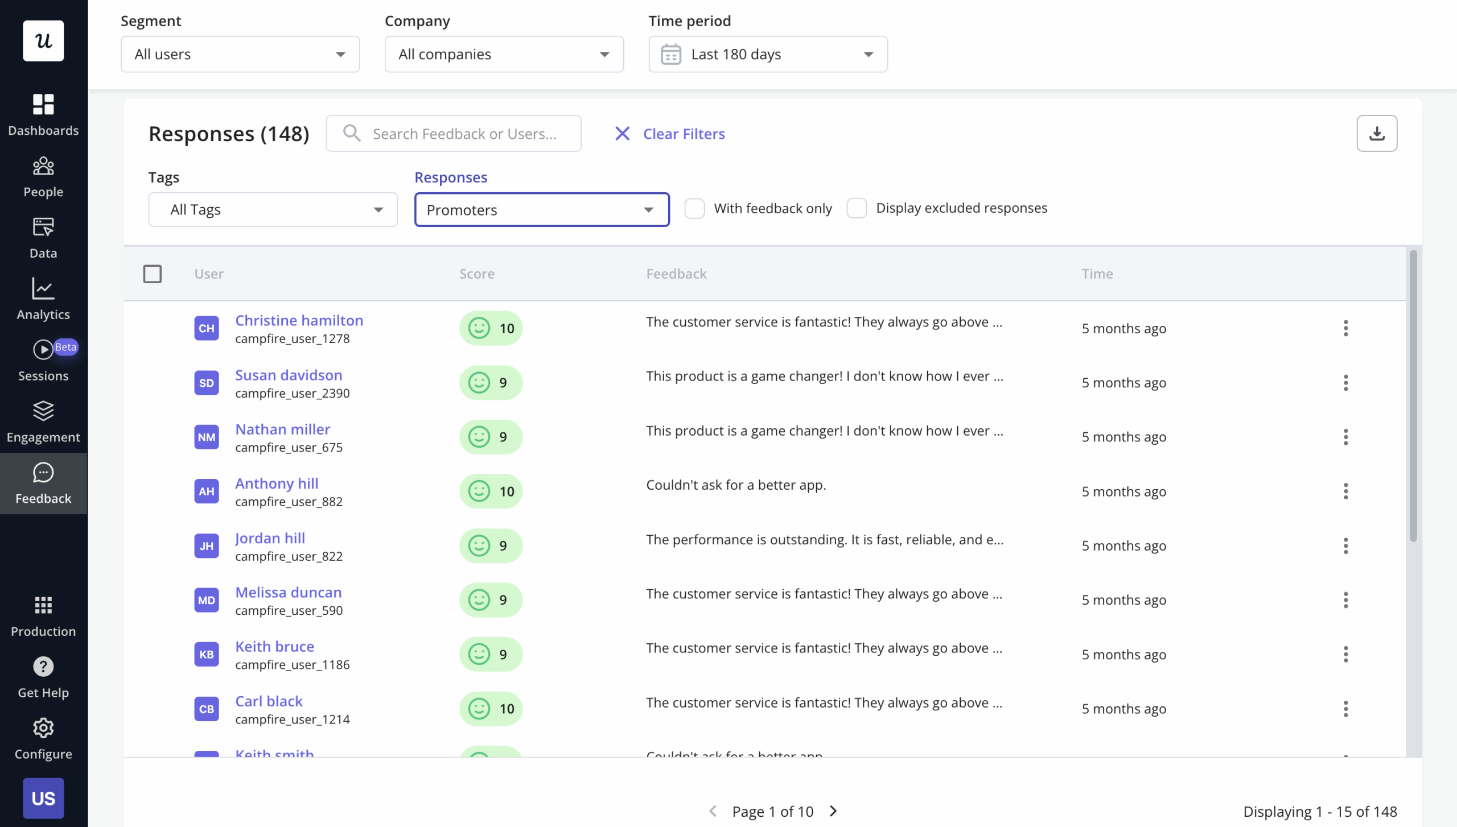Open the Dashboards section
The image size is (1457, 827).
tap(43, 114)
